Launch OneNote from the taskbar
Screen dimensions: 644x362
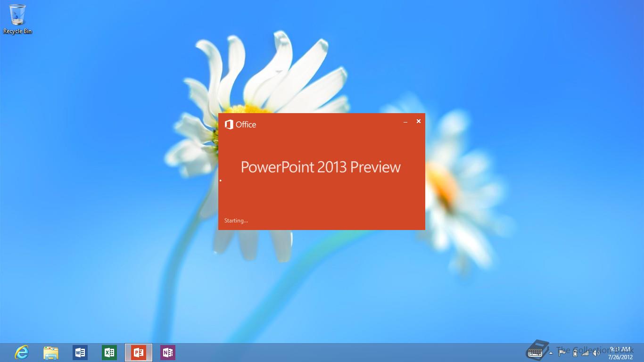(168, 352)
